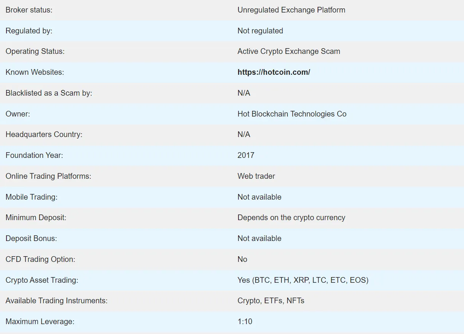
Task: Select the 'Web trader' value
Action: click(x=256, y=176)
